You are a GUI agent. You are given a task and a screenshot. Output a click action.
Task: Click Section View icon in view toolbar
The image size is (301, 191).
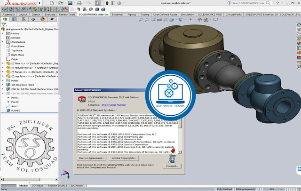coord(159,20)
